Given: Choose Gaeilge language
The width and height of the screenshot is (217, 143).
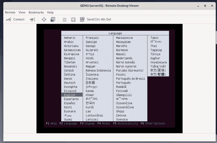Looking at the screenshot, I should pyautogui.click(x=91, y=42).
